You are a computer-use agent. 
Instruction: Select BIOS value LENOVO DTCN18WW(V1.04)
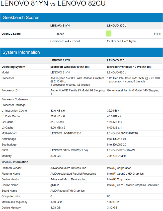coord(69,150)
